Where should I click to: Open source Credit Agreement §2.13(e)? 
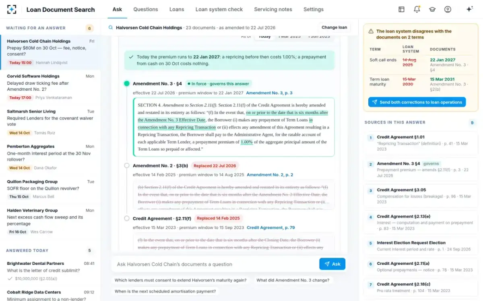tap(421, 223)
